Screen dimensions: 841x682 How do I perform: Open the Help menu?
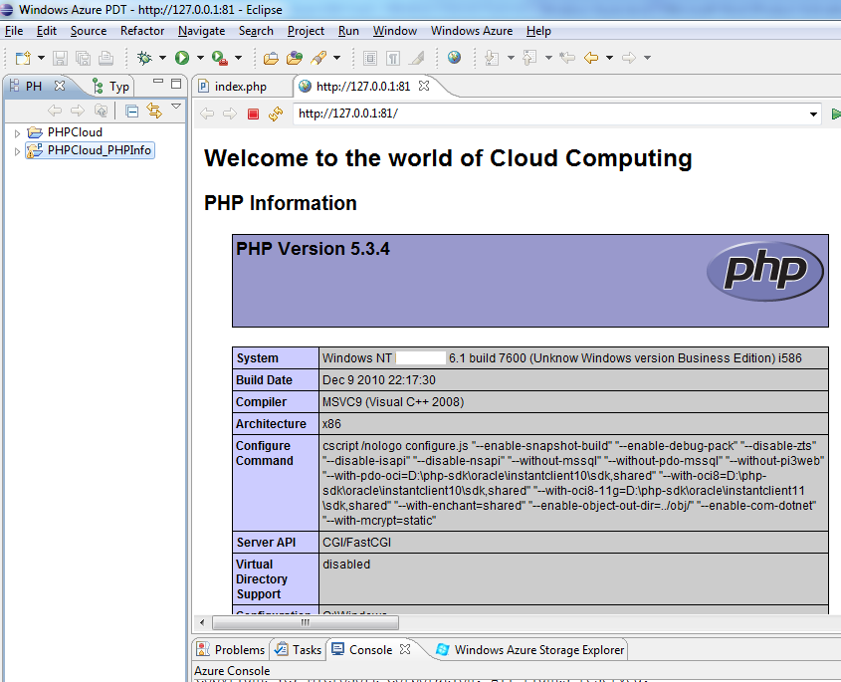click(x=538, y=31)
